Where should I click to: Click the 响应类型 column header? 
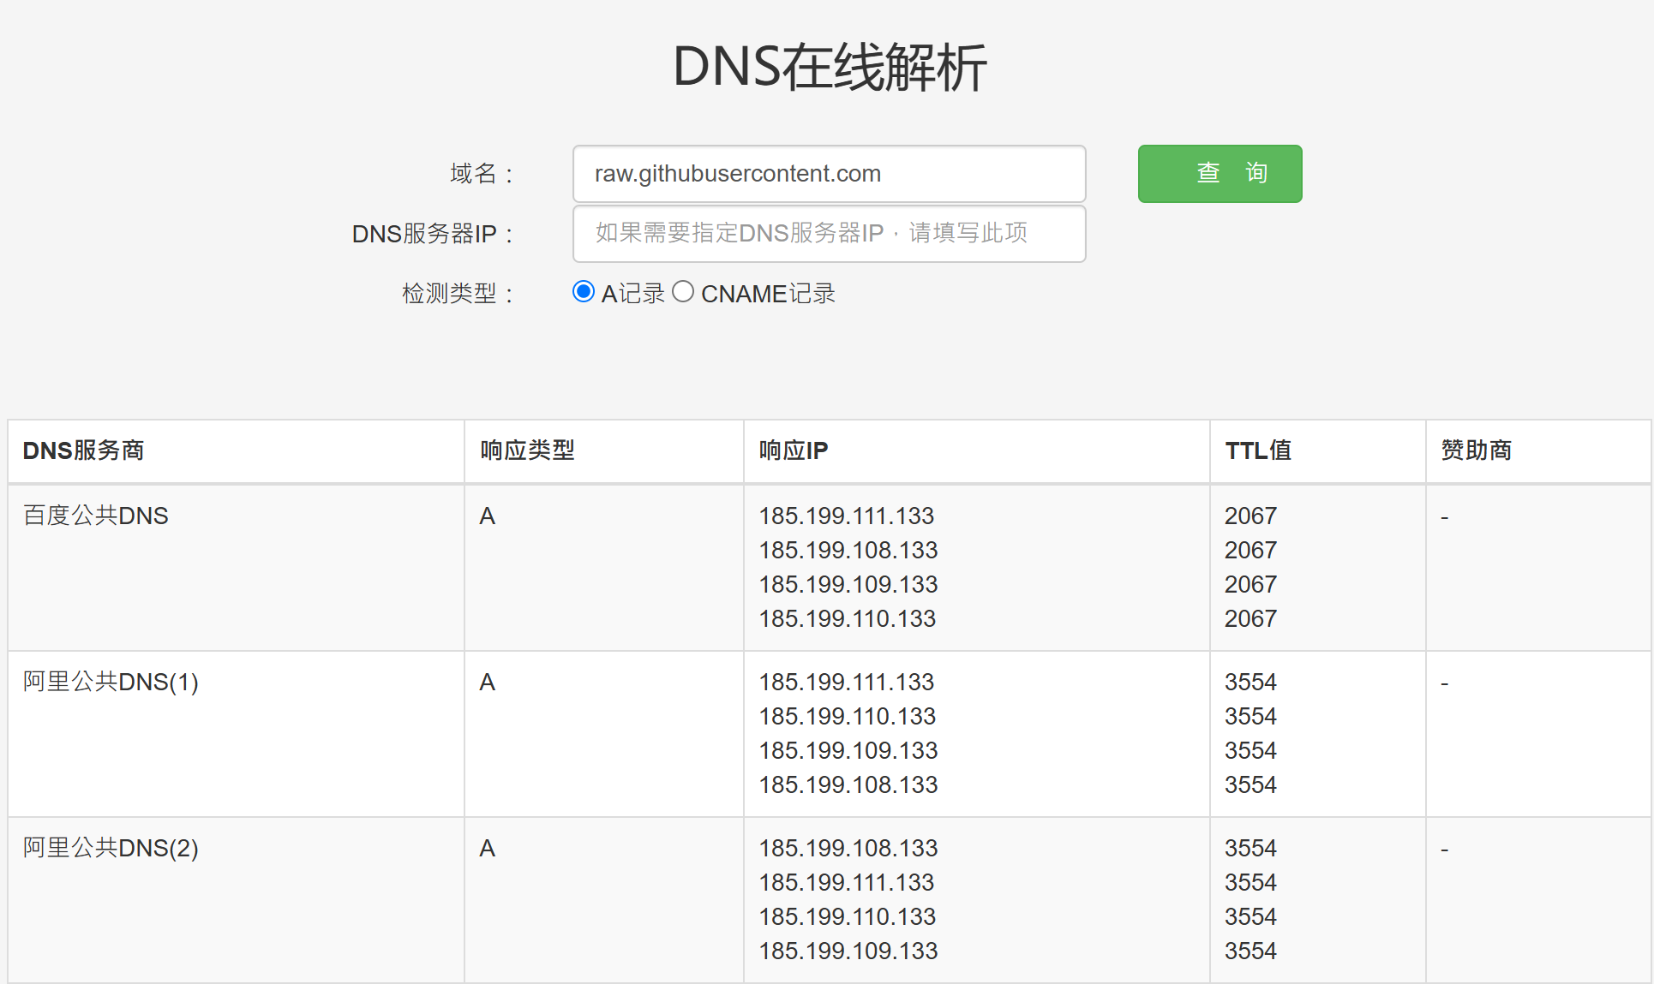[524, 450]
